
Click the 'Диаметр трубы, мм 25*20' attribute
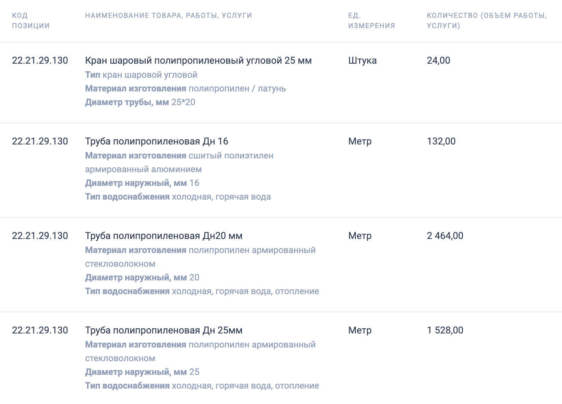click(140, 102)
